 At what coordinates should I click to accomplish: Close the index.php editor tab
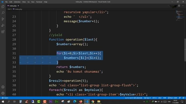pyautogui.click(x=18, y=6)
